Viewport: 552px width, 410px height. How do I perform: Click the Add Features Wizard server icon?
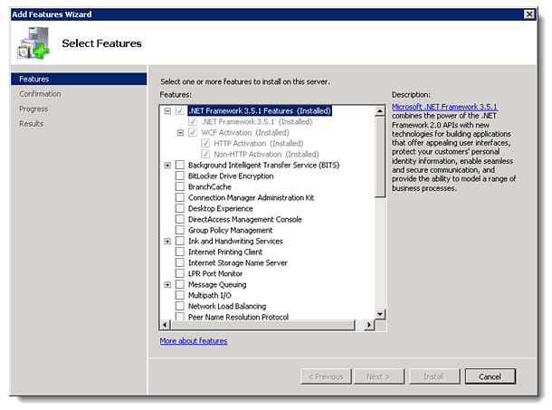tap(33, 43)
